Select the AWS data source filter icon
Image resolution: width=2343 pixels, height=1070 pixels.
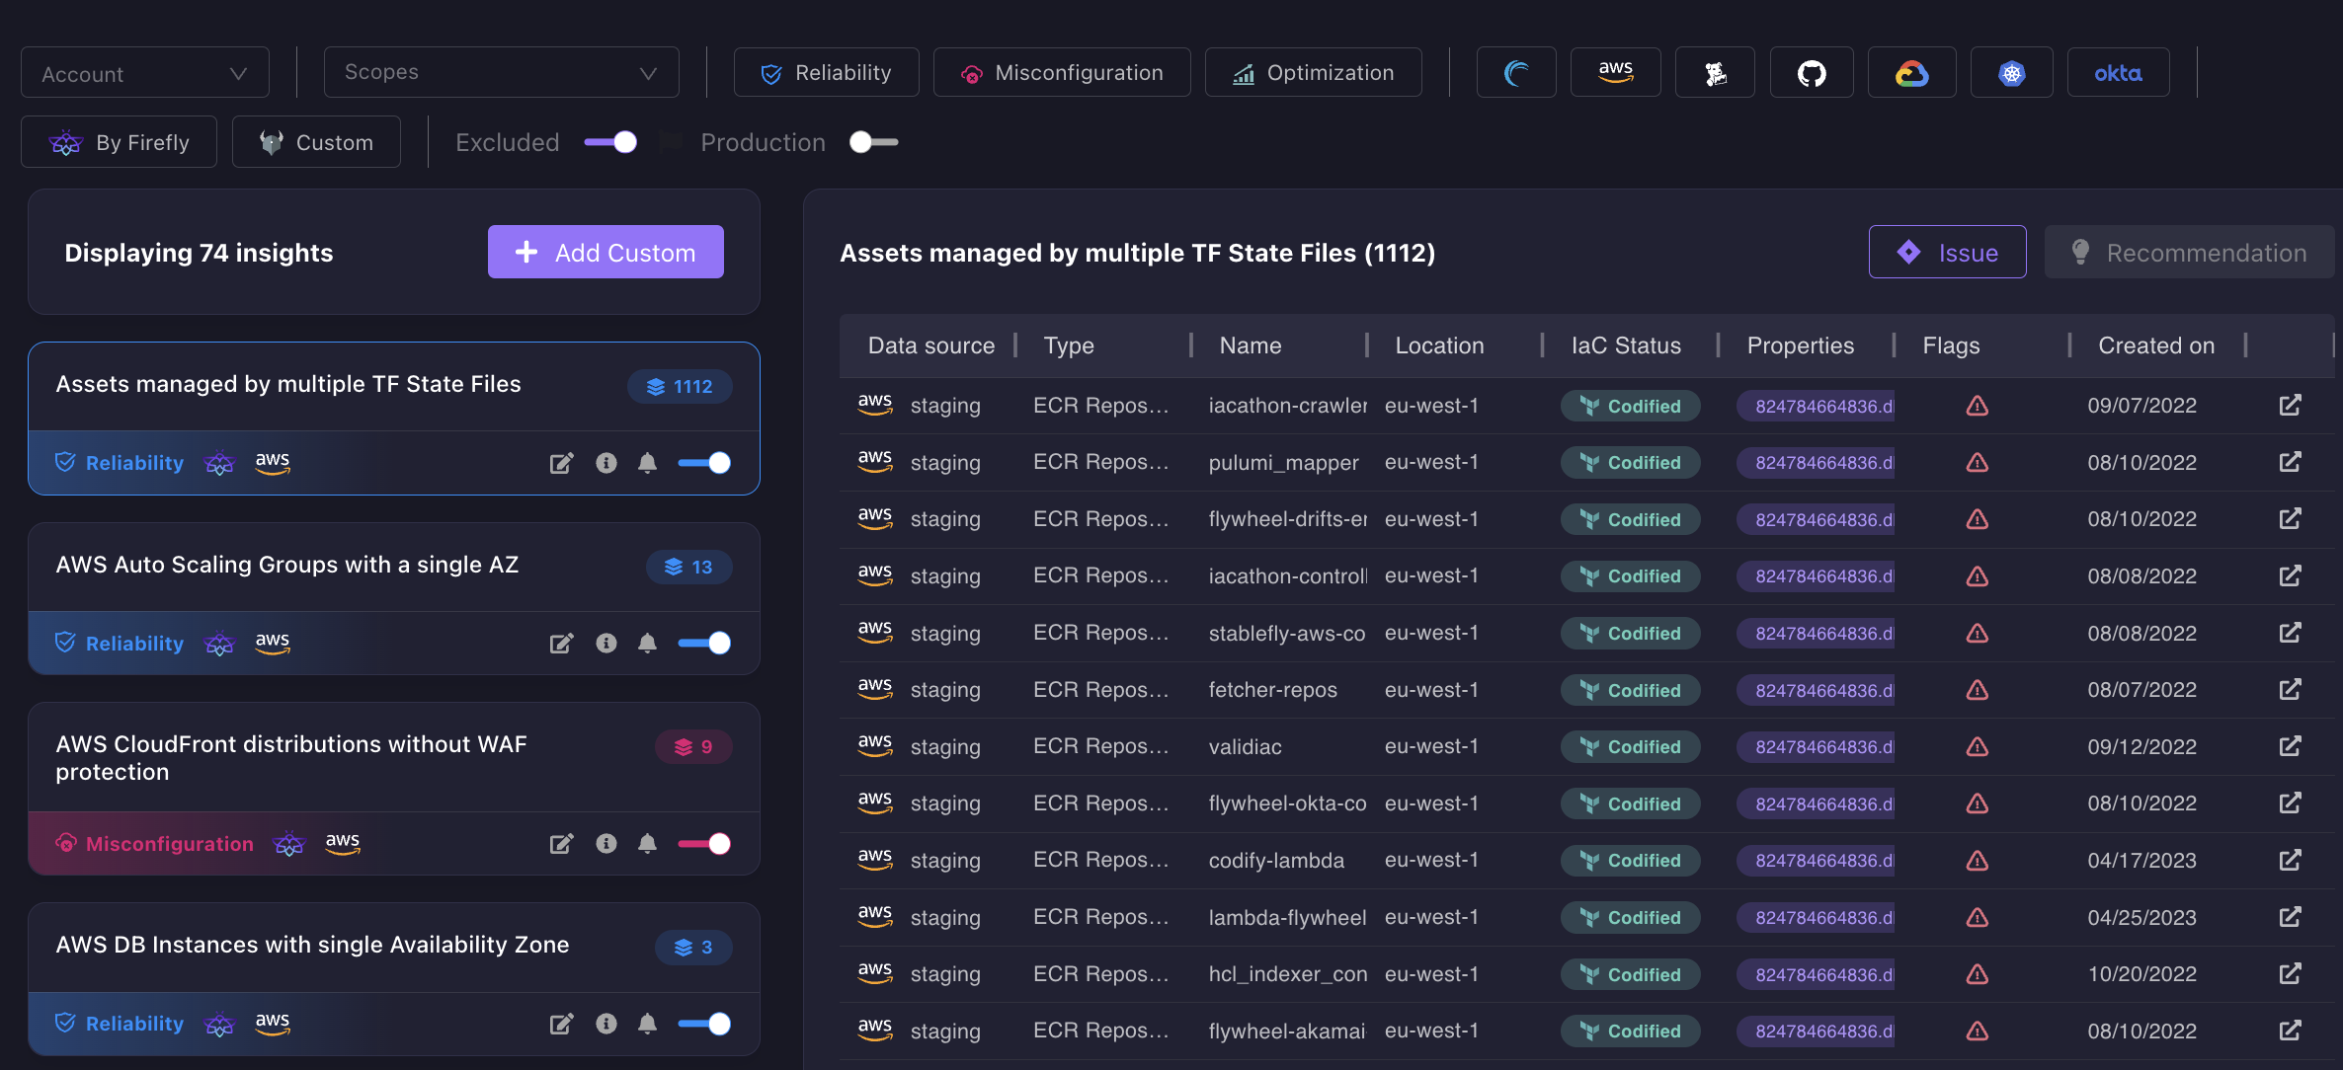1615,71
